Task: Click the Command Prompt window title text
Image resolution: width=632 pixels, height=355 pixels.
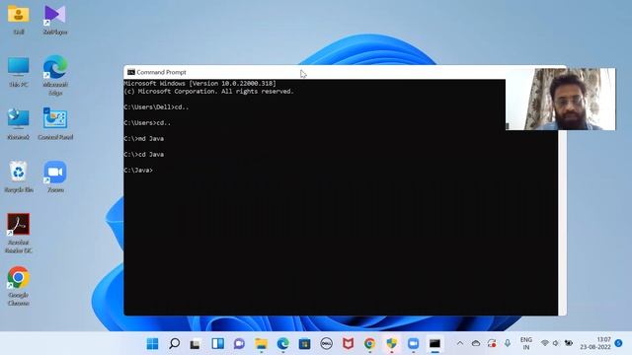Action: click(x=161, y=72)
